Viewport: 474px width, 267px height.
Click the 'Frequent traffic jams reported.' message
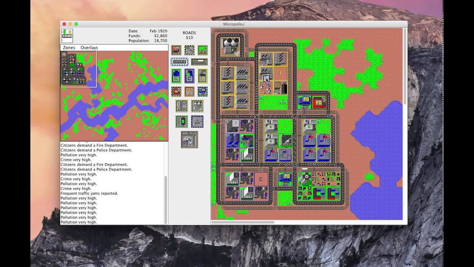coord(89,193)
